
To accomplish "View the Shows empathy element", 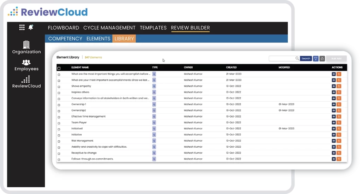I will [334, 86].
